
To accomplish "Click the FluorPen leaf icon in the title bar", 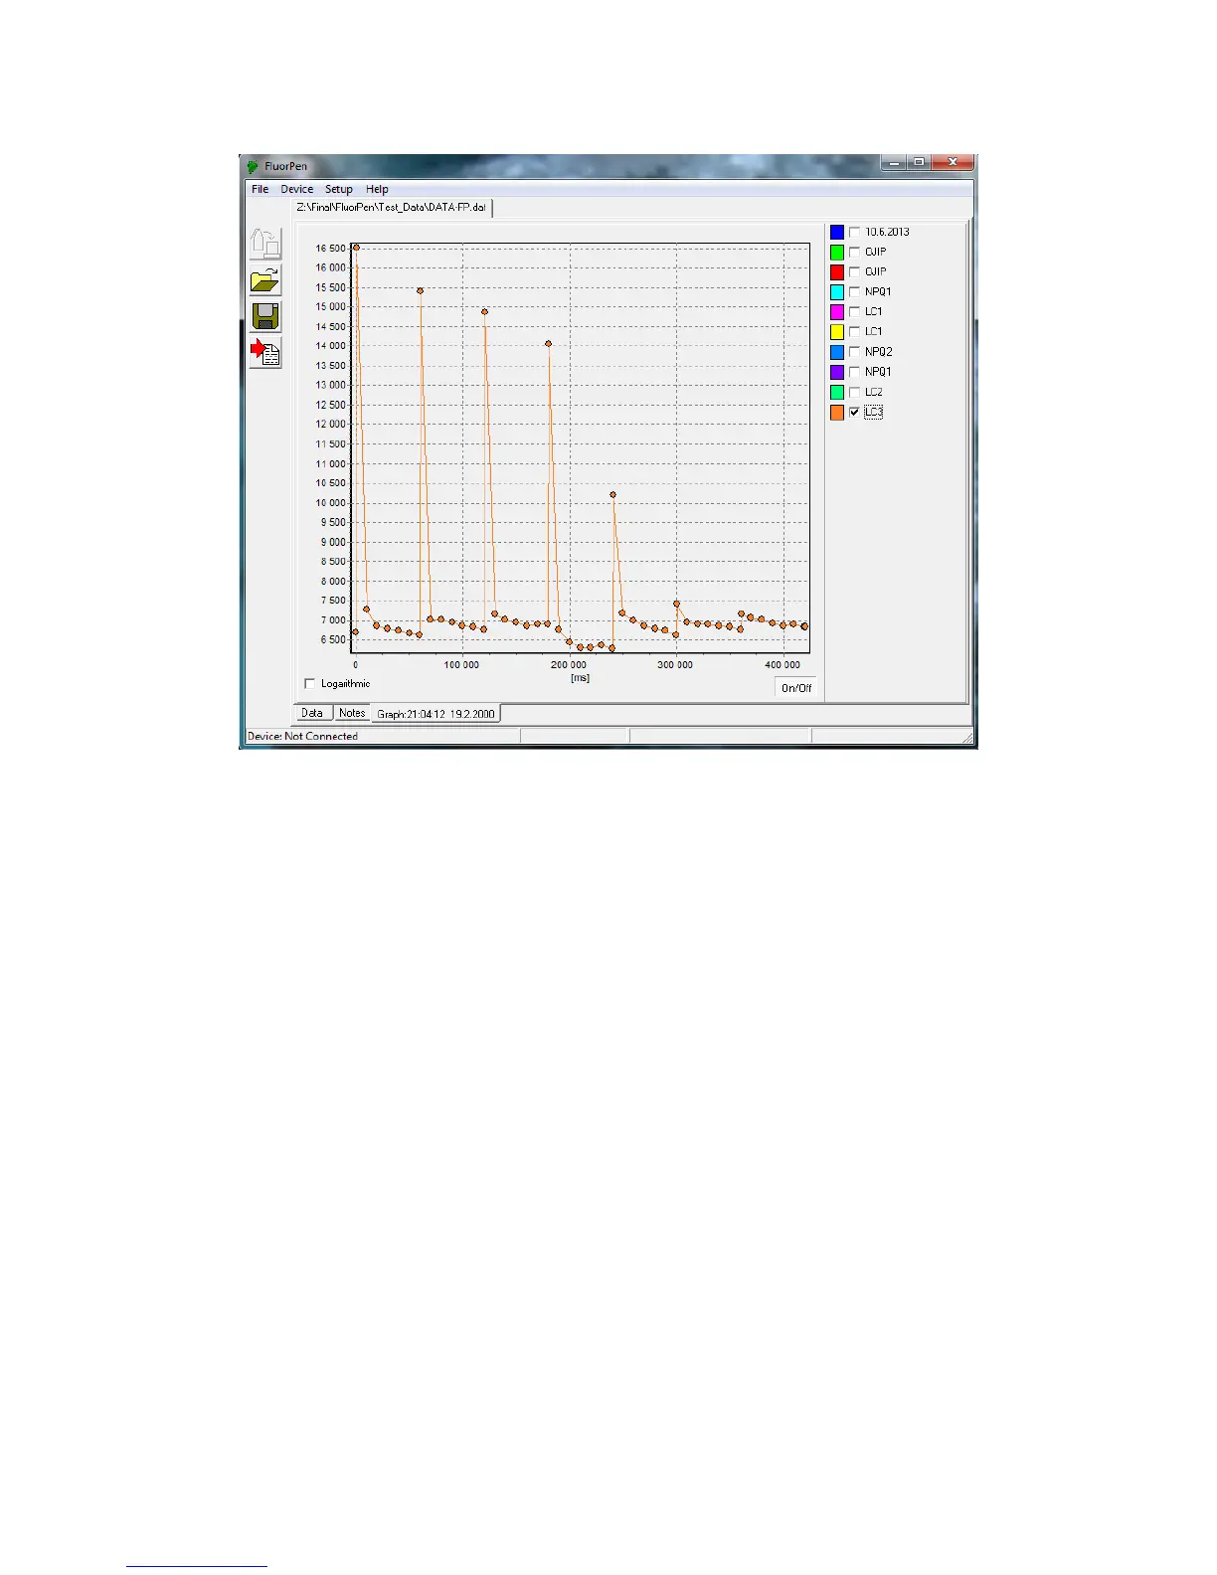I will pos(254,166).
